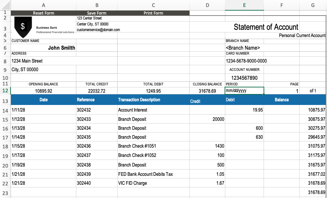Click the Transaction Description heading

[x=139, y=100]
